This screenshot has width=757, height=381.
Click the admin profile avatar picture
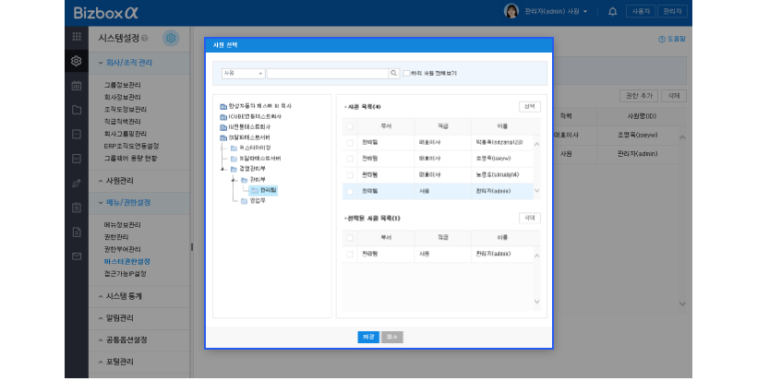tap(511, 11)
